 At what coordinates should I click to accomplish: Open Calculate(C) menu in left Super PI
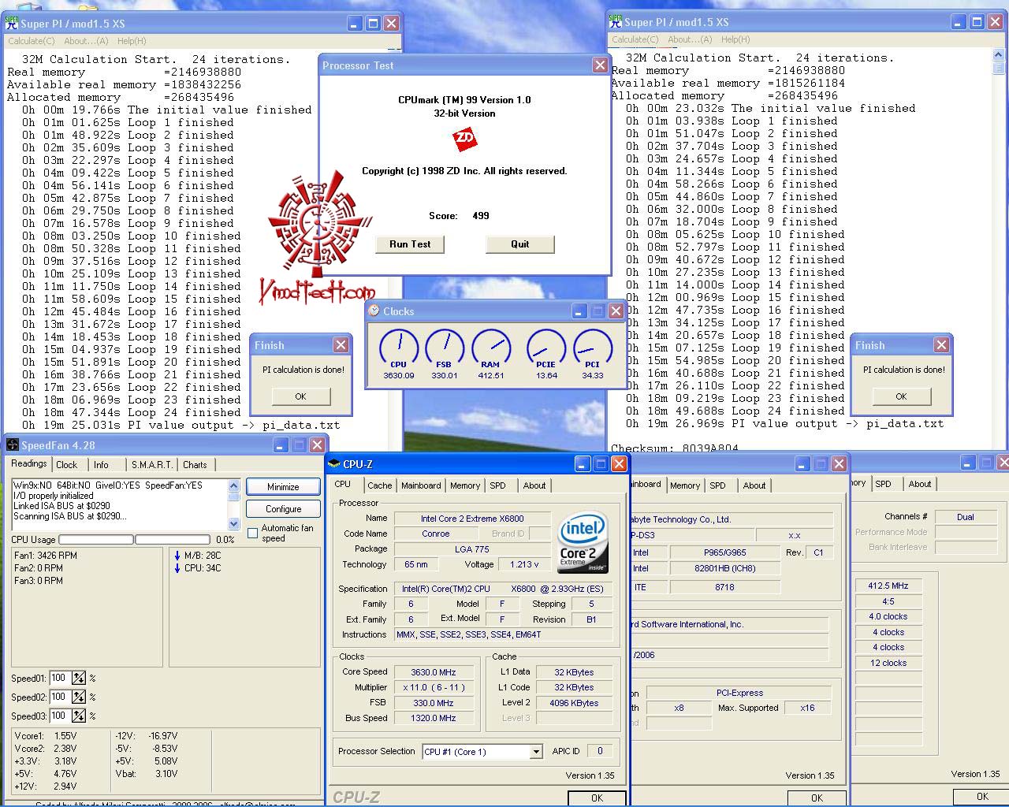[32, 41]
